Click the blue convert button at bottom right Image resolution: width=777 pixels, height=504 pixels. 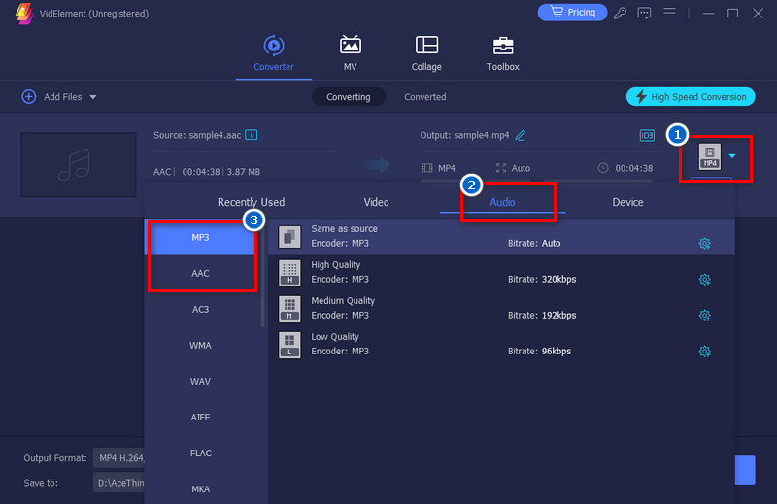(x=745, y=470)
